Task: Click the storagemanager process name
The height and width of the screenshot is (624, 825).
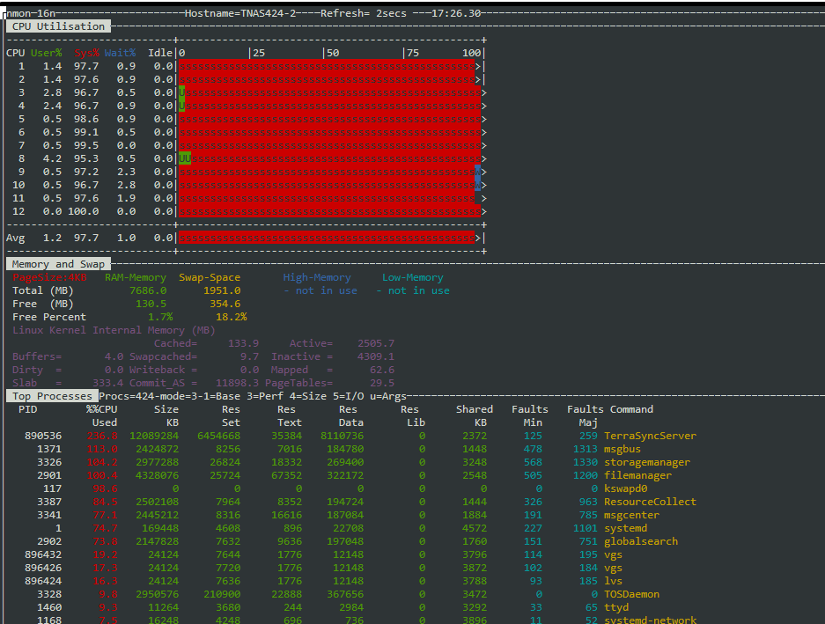Action: click(x=647, y=462)
